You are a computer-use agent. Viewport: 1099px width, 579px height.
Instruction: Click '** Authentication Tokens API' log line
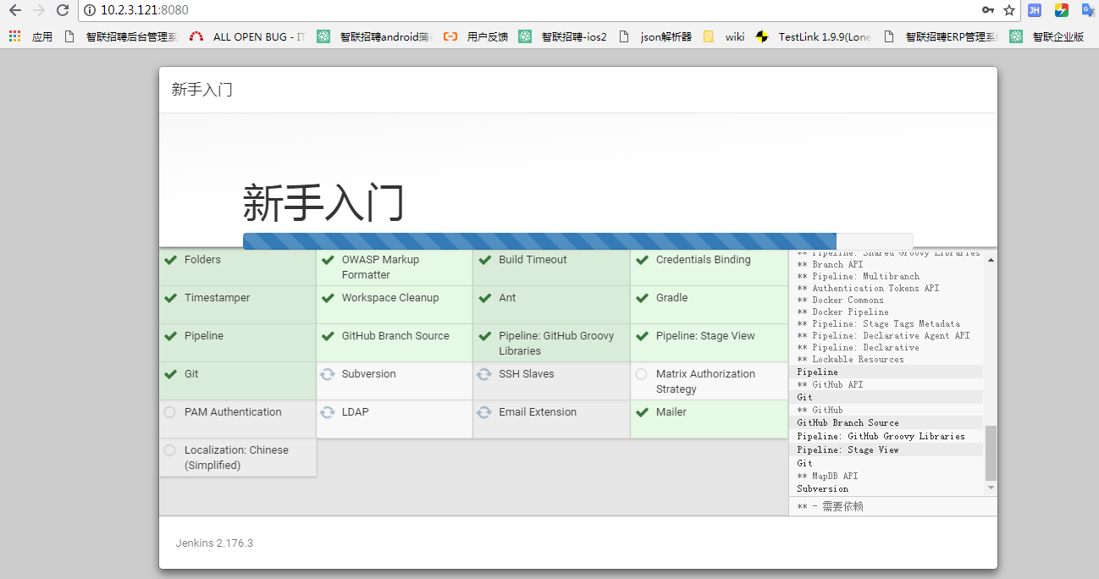pos(868,288)
